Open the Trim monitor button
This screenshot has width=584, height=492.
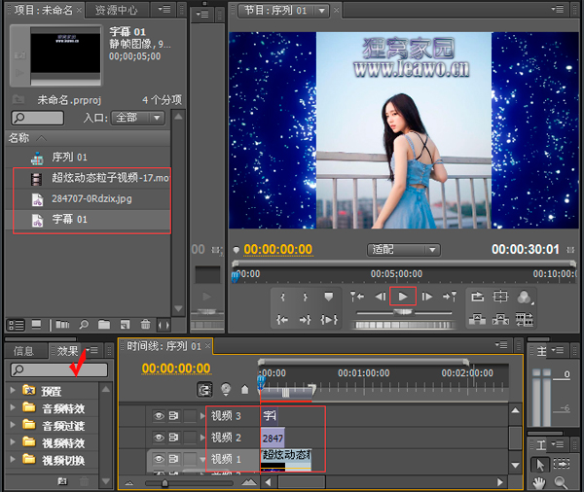coord(524,319)
